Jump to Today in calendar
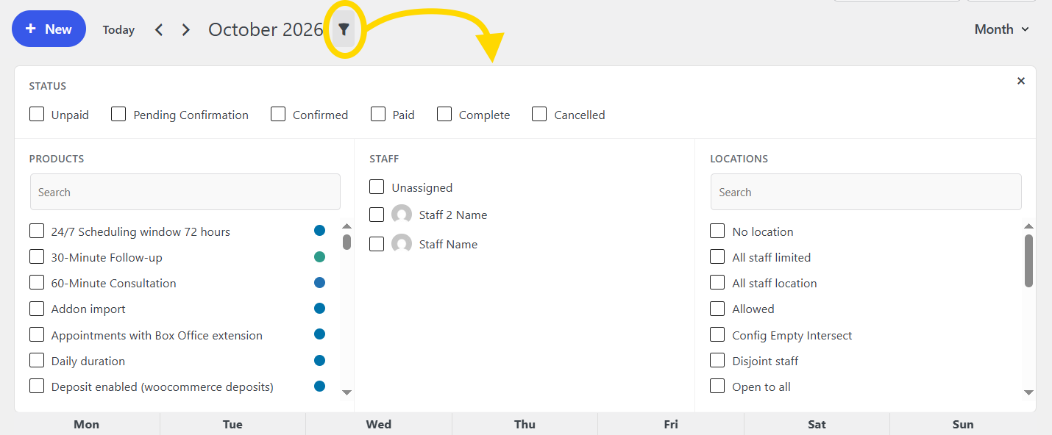This screenshot has width=1052, height=435. point(118,29)
